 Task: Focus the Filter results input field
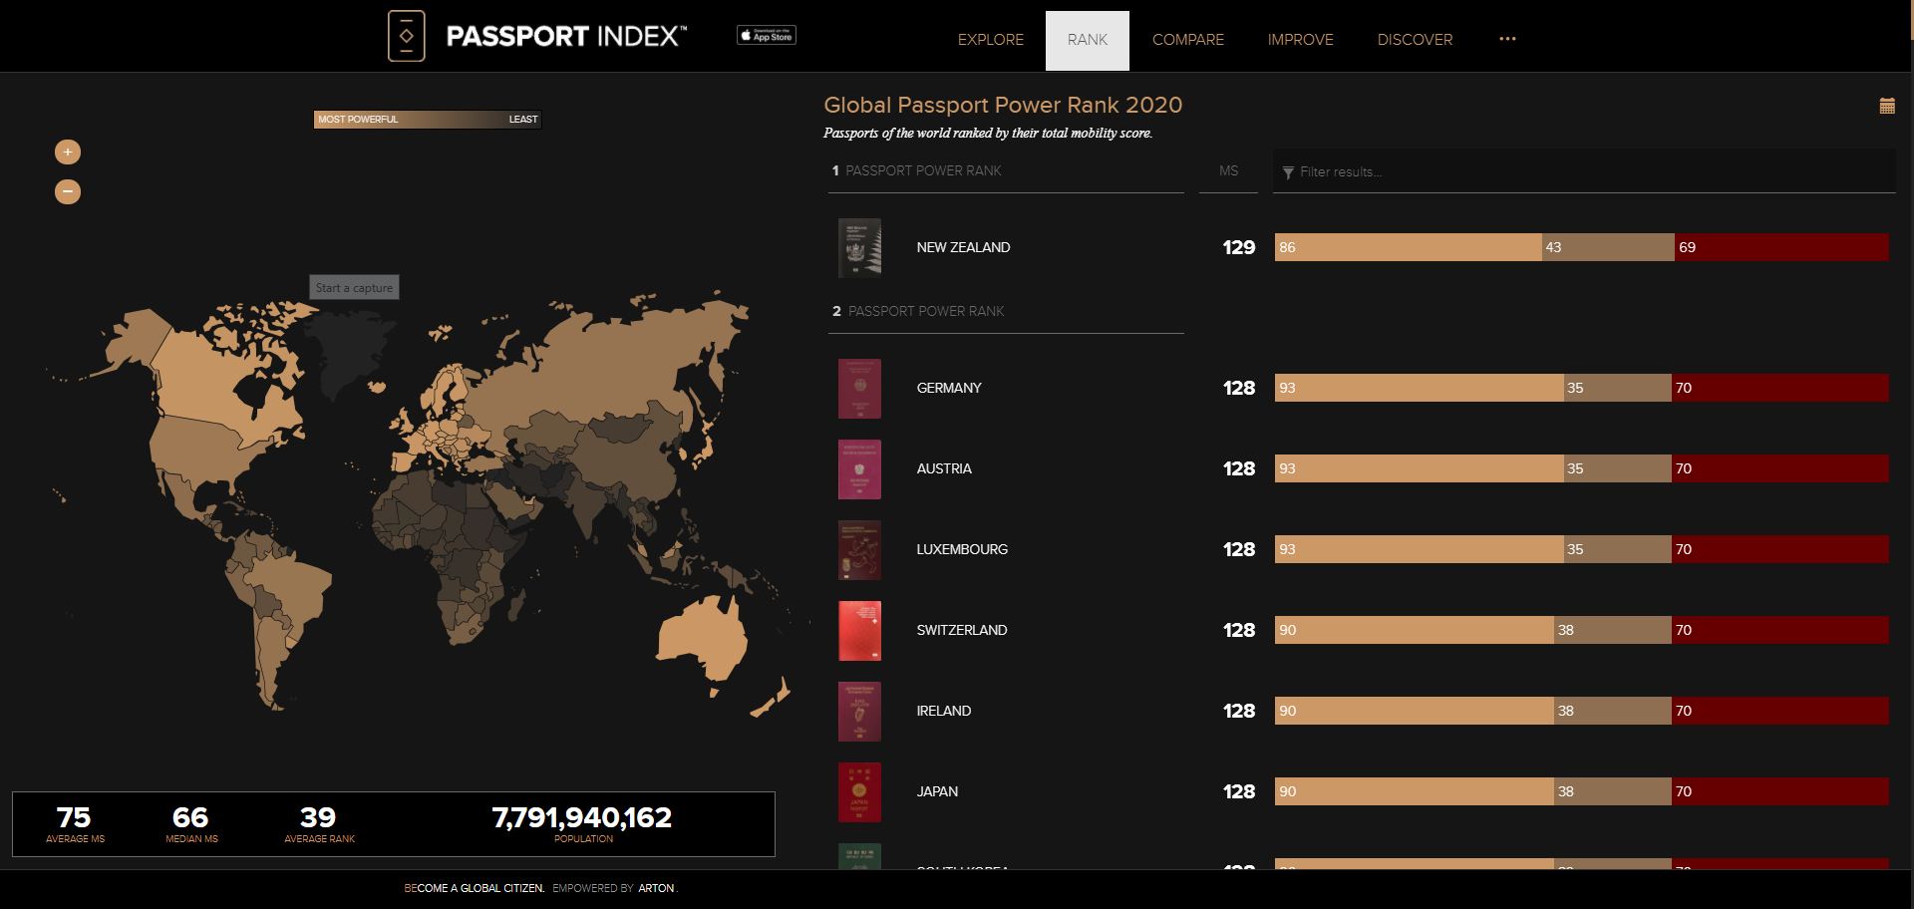(1584, 171)
